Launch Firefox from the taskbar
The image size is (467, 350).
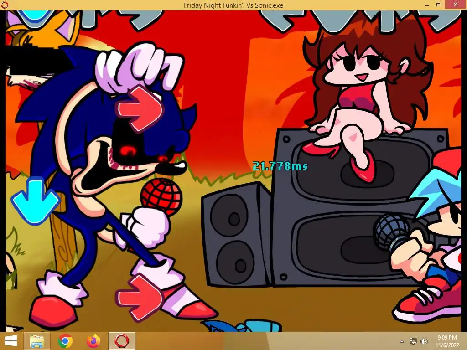pos(93,341)
